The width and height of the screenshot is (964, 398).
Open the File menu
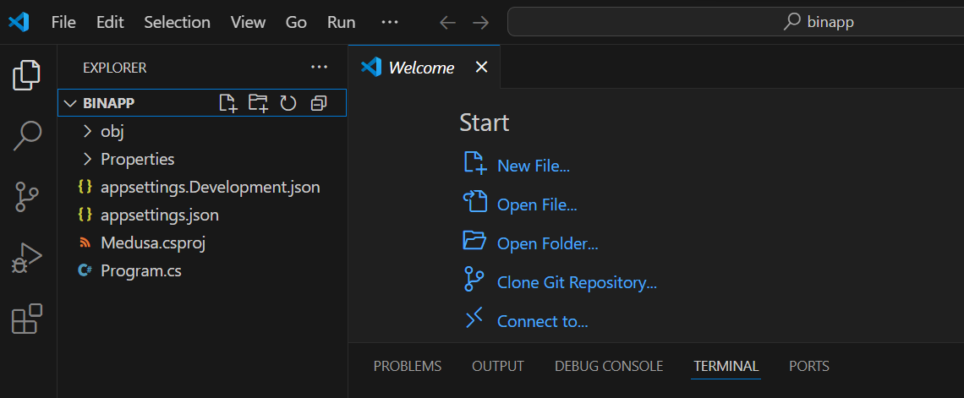point(63,23)
